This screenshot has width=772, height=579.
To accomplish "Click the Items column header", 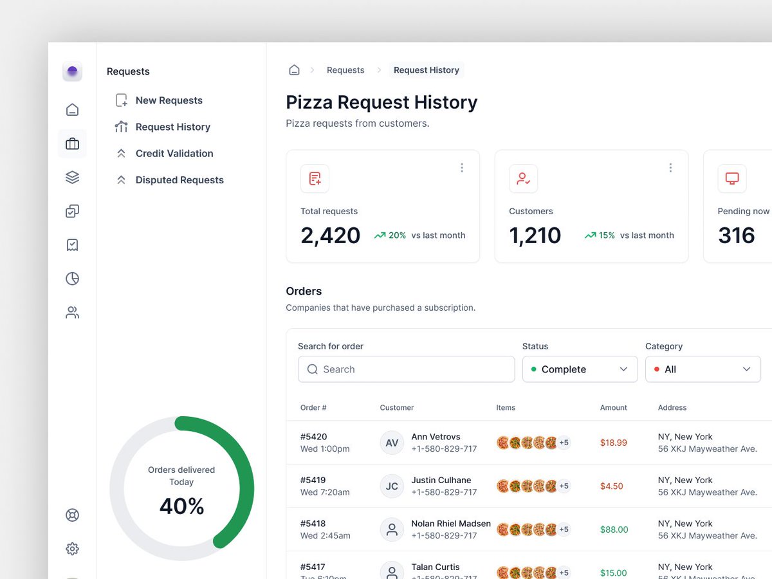I will [506, 408].
